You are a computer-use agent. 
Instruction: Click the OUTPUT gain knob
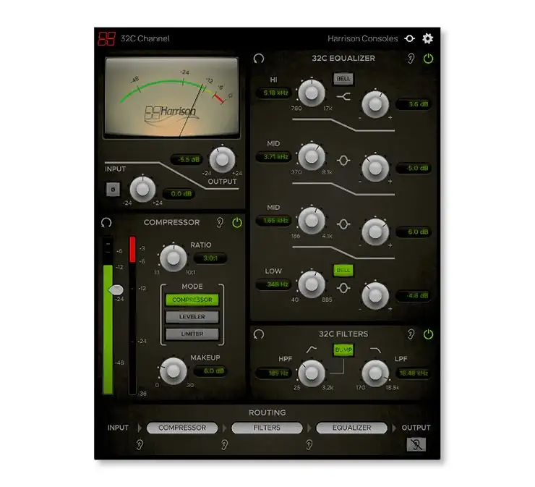coord(222,159)
